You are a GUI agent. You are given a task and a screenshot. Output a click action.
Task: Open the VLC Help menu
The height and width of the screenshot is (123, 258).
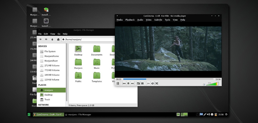pos(183,20)
